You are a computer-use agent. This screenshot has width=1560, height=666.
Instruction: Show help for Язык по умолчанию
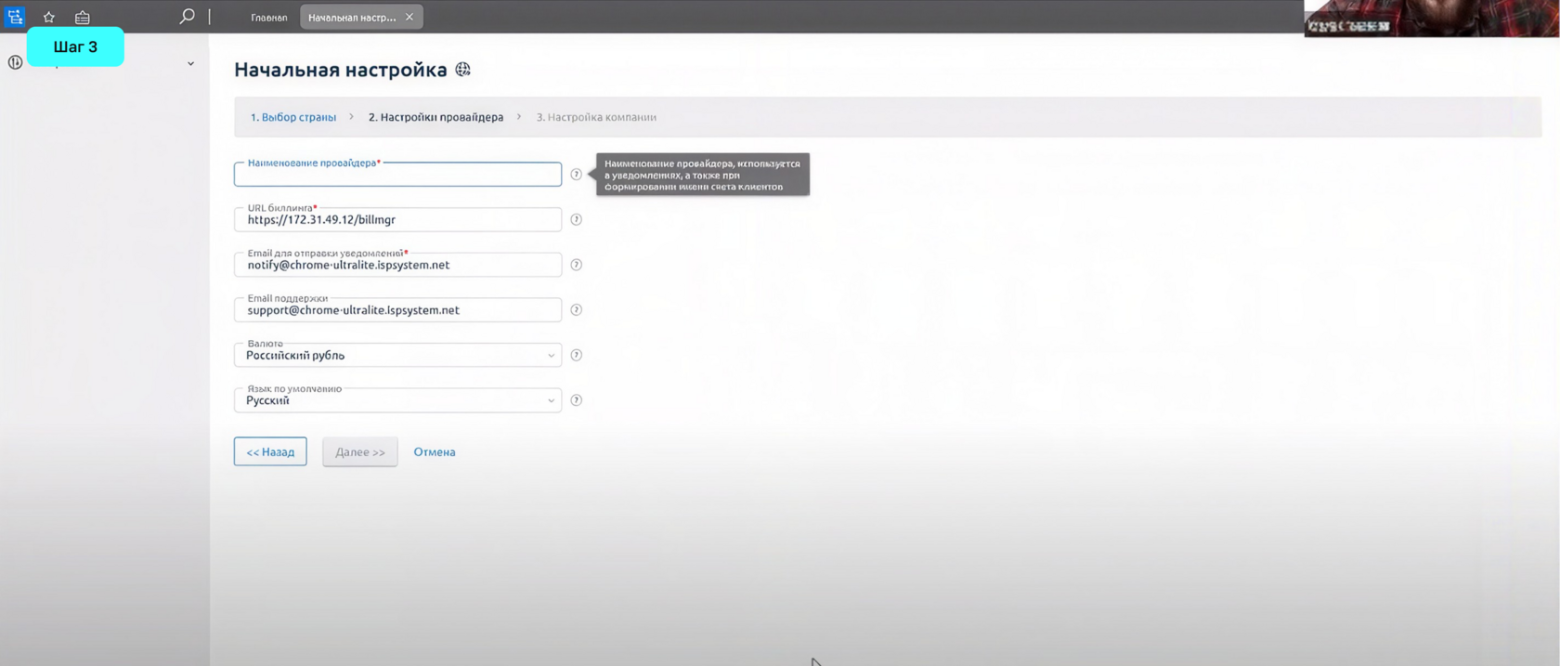click(x=577, y=400)
